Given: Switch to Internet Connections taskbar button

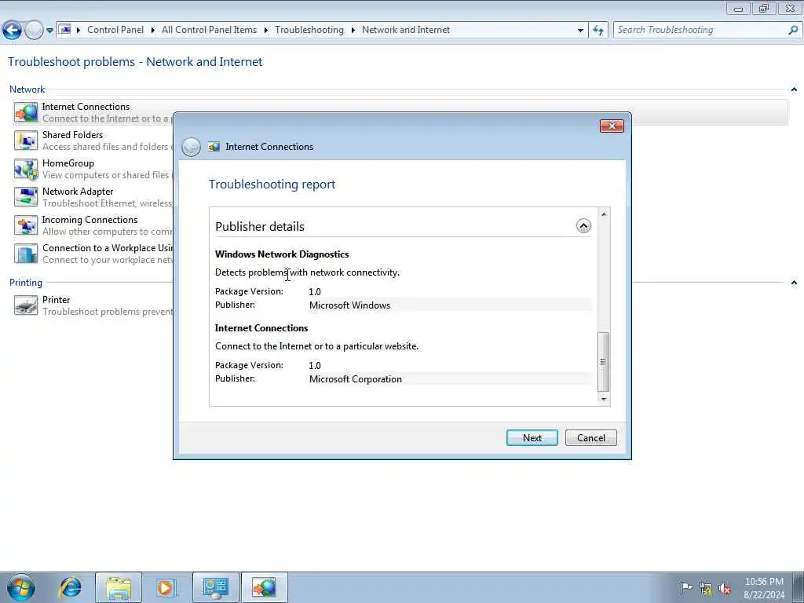Looking at the screenshot, I should [265, 587].
